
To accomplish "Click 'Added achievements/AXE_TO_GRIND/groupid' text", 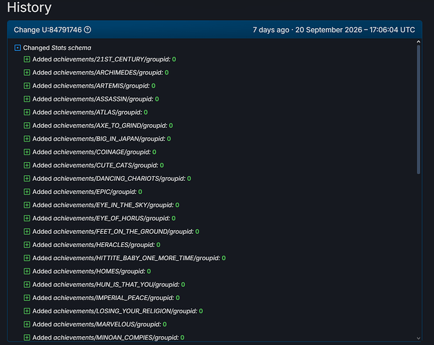I will [99, 126].
